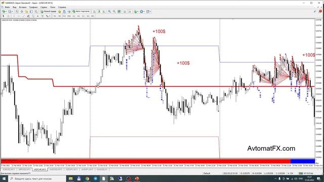Click the Default profile in status bar
Screen dimensions: 324x182
pyautogui.click(x=207, y=173)
